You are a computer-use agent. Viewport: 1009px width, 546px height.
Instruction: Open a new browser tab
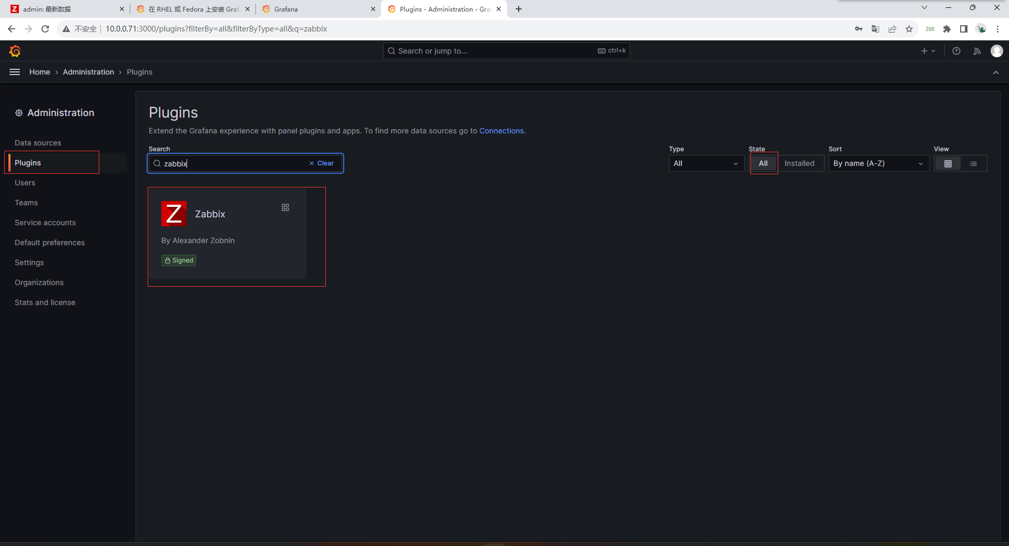519,9
